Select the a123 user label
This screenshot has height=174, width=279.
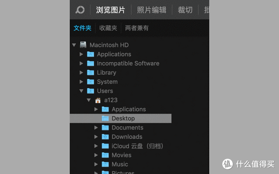(x=111, y=100)
